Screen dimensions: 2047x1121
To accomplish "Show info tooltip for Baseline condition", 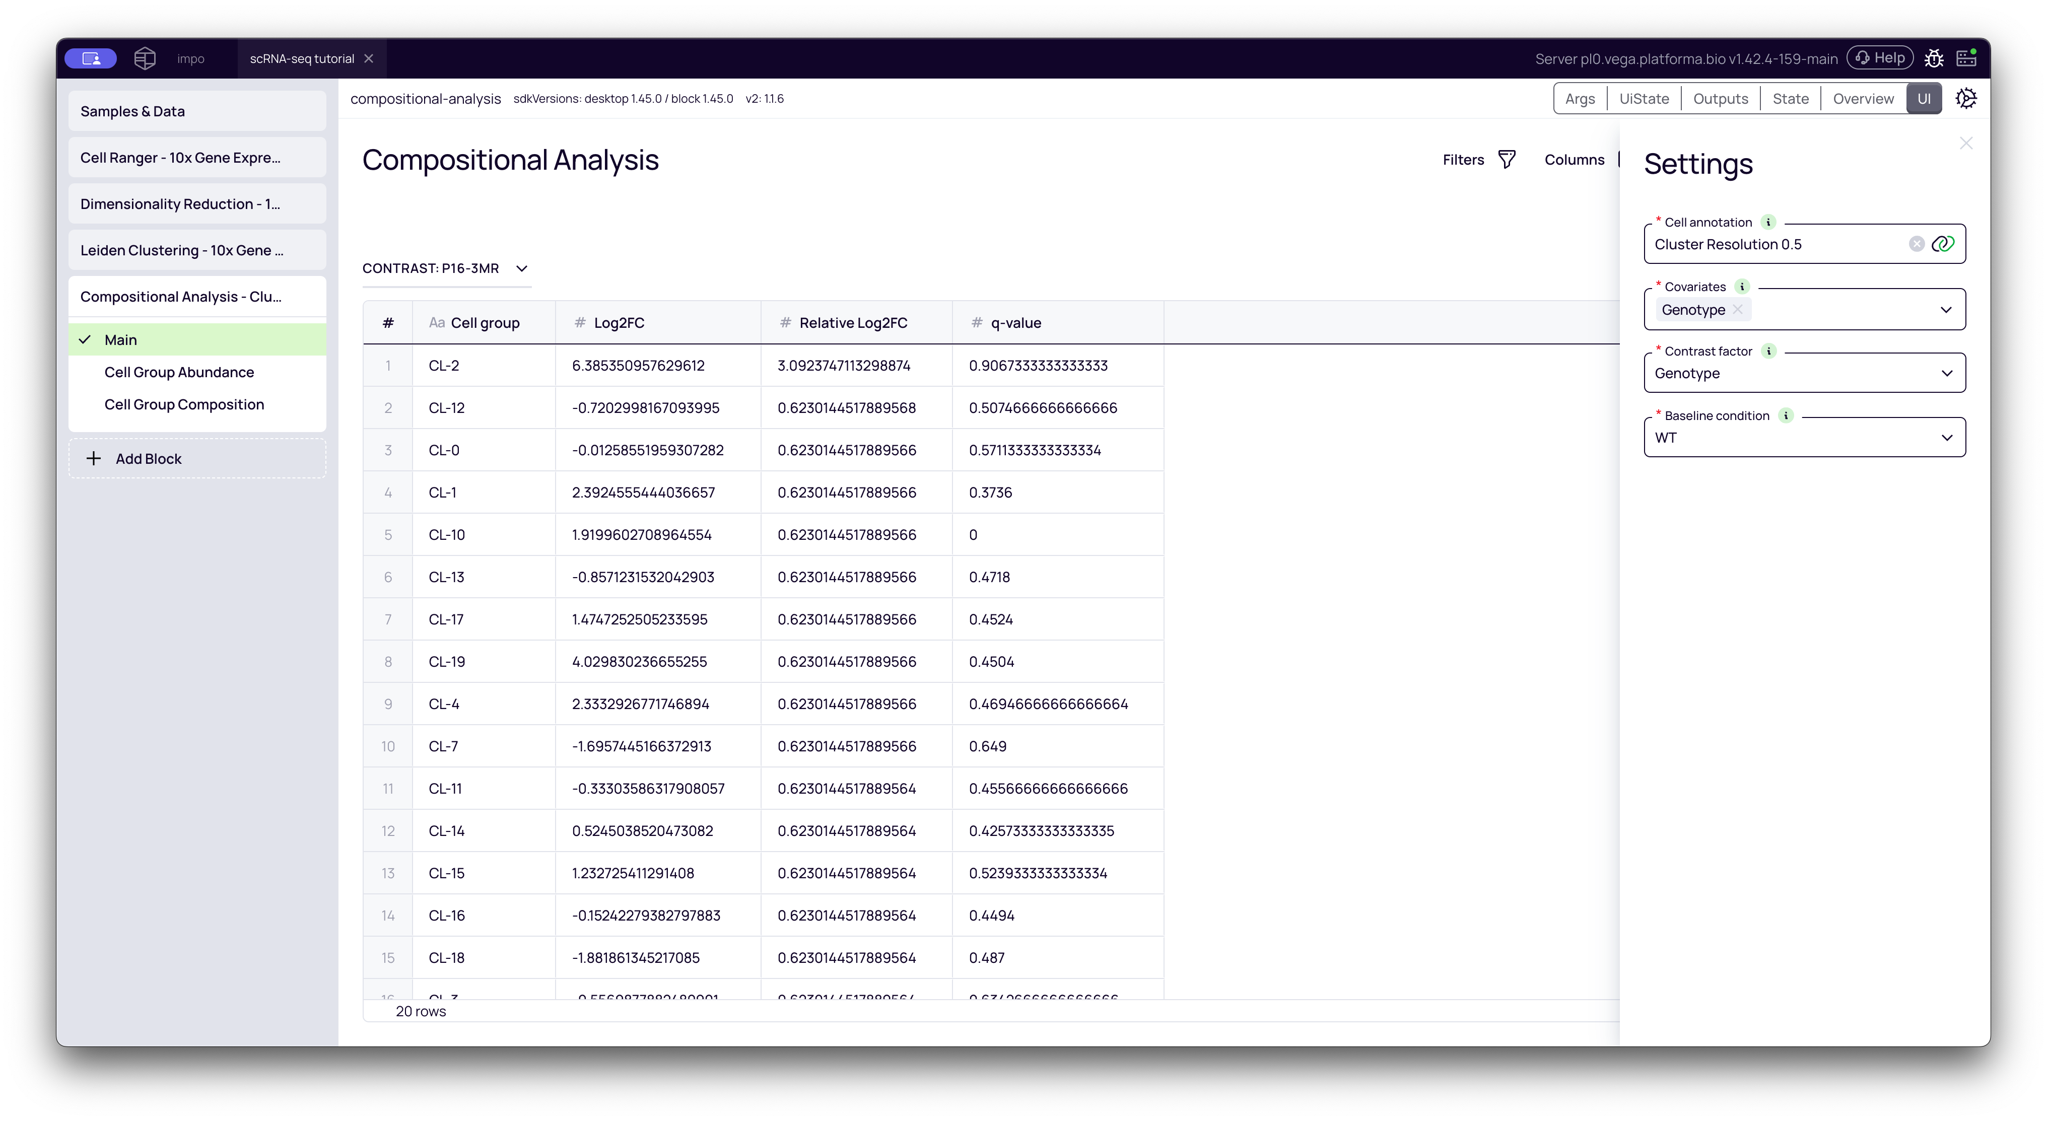I will click(1786, 415).
